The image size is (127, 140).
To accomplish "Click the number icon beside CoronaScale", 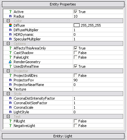I will pyautogui.click(x=10, y=107).
